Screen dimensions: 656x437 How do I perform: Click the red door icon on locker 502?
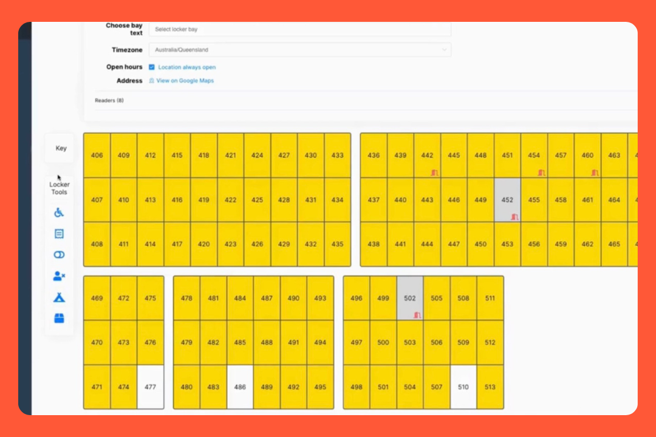417,315
